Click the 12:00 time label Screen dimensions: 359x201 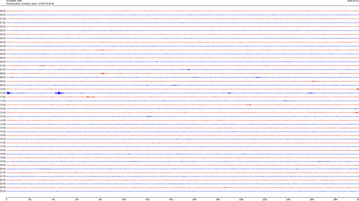click(3, 105)
